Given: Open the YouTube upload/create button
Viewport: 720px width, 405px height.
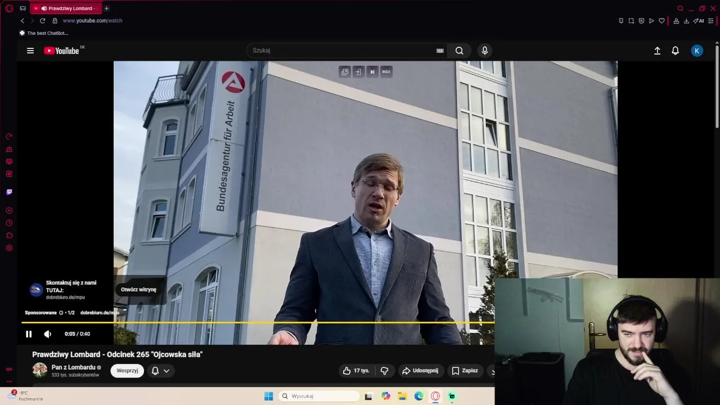Looking at the screenshot, I should point(657,51).
